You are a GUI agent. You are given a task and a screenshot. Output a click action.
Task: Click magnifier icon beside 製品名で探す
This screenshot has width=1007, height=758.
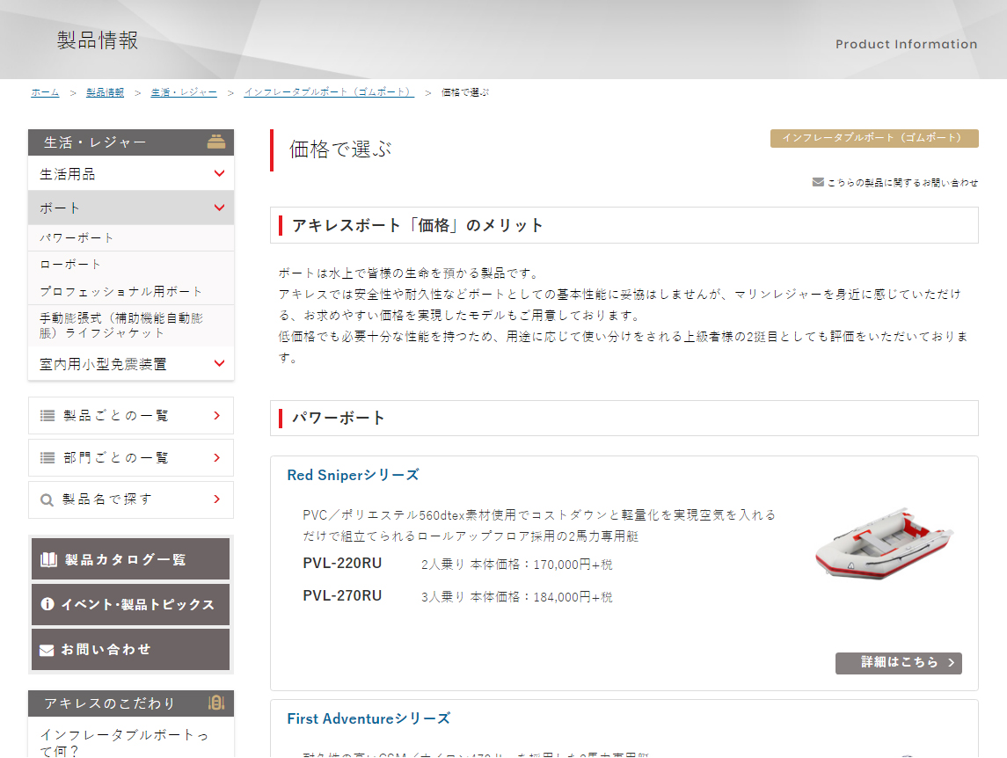pos(47,499)
